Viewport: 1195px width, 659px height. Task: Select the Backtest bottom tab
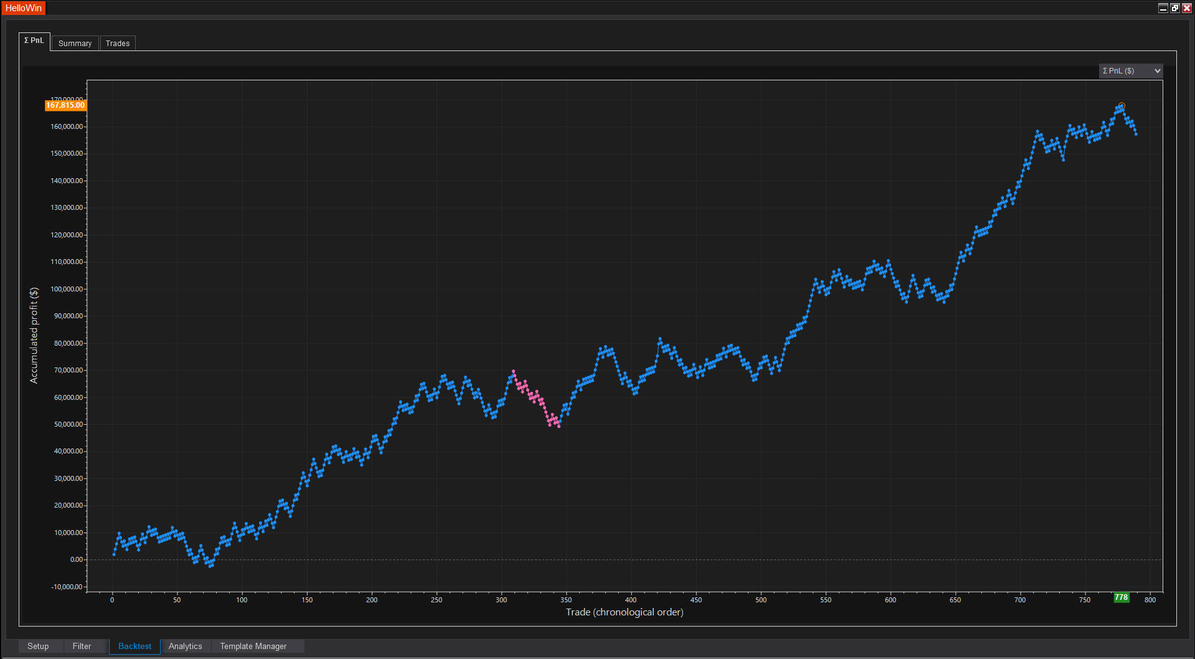(135, 647)
